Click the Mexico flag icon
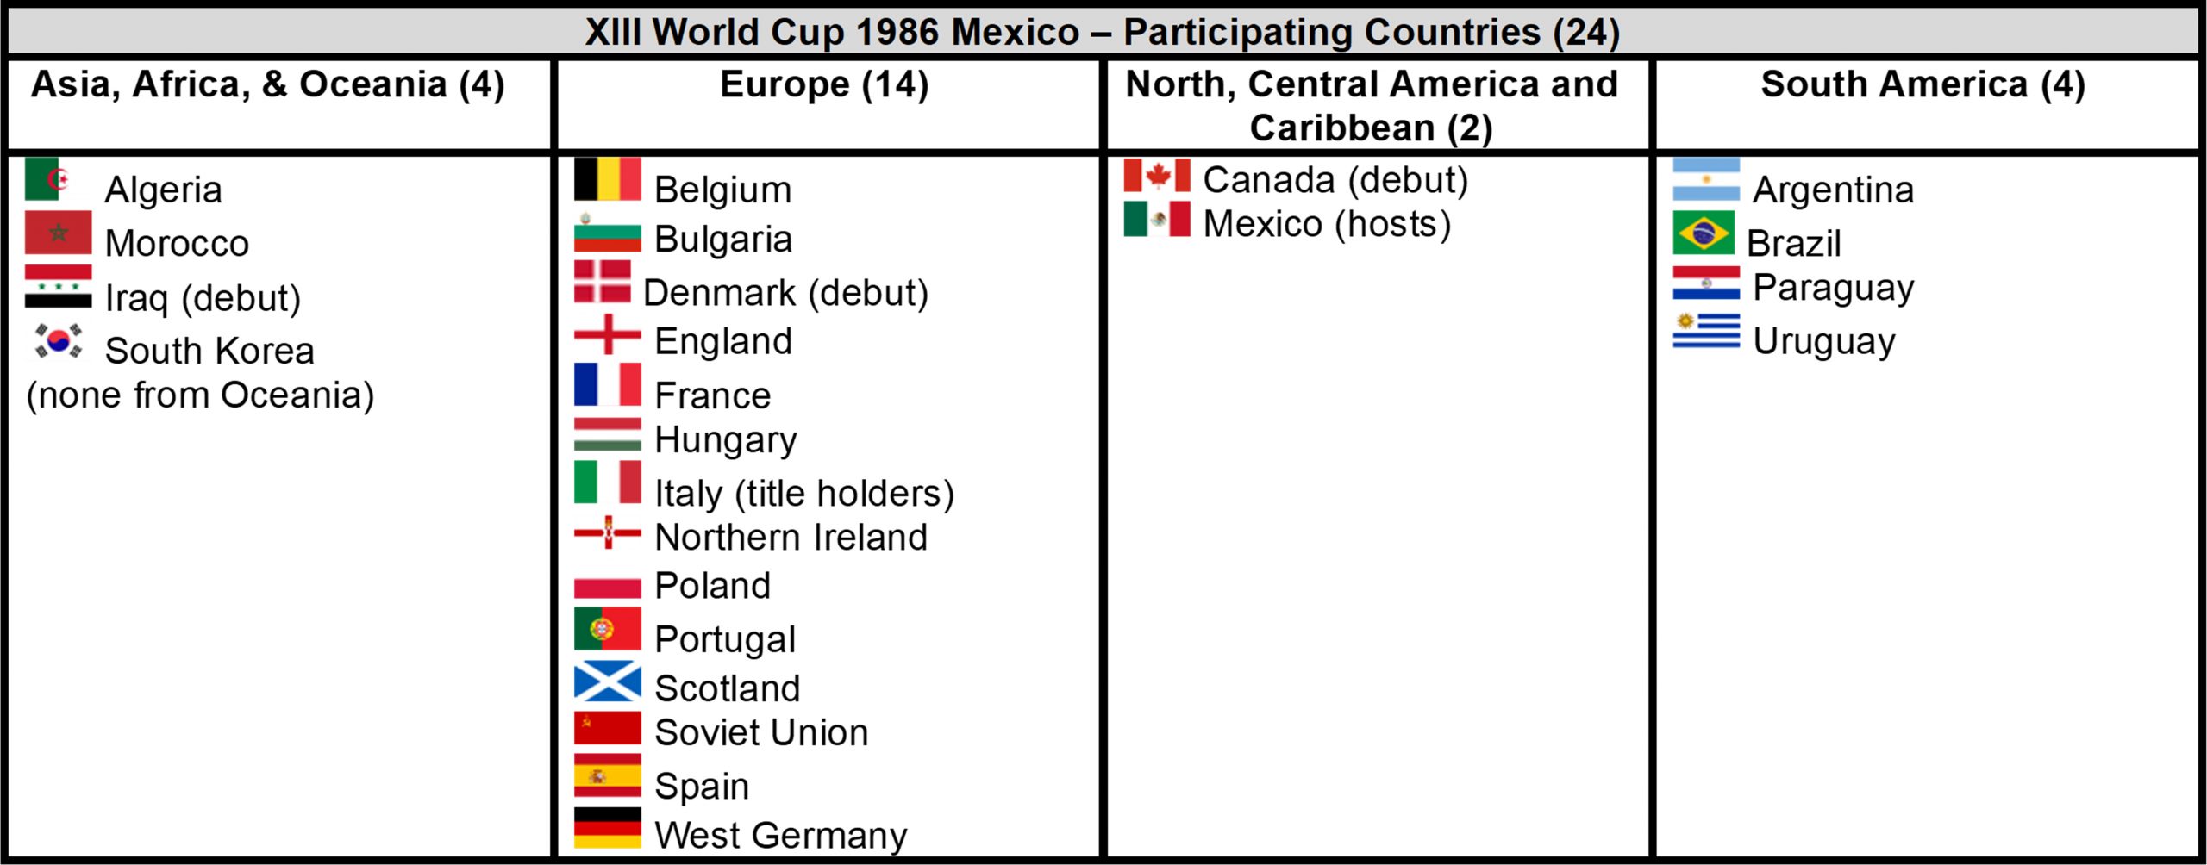Image resolution: width=2207 pixels, height=865 pixels. 1157,219
